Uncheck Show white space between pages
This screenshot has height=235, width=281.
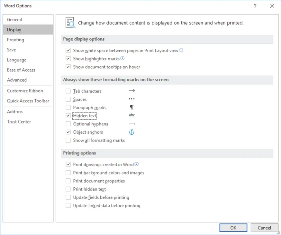coord(68,50)
